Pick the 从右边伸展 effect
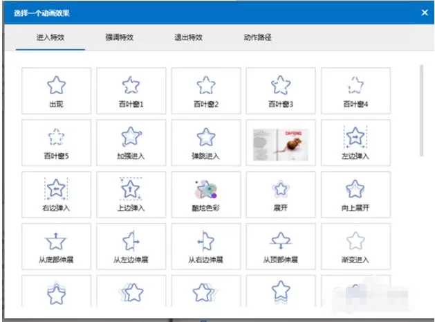 [x=206, y=247]
